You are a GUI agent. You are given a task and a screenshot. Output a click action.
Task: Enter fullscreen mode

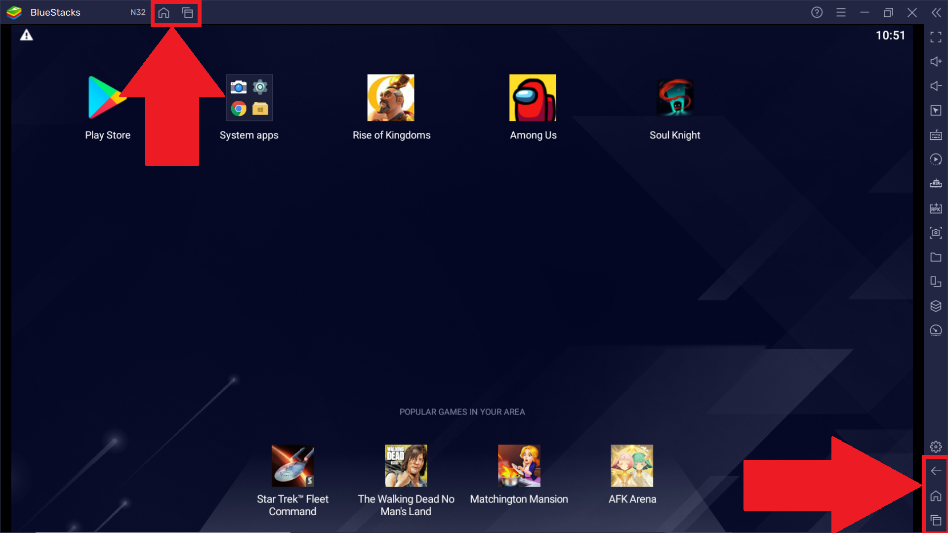(x=936, y=37)
